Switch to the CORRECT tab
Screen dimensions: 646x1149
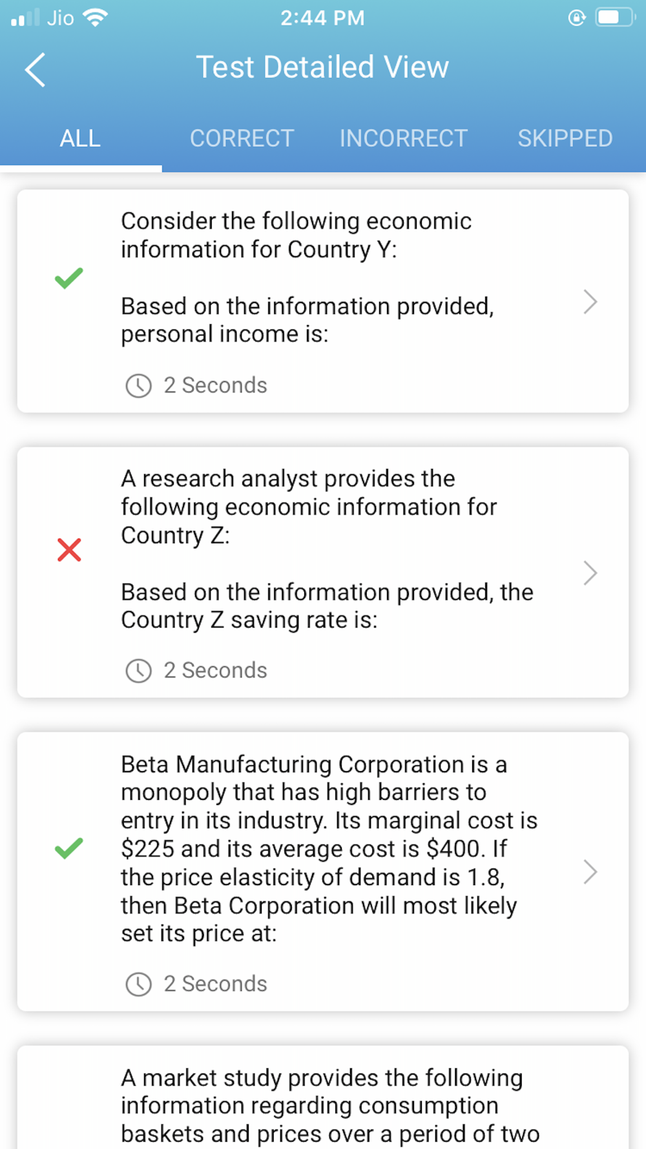point(242,138)
